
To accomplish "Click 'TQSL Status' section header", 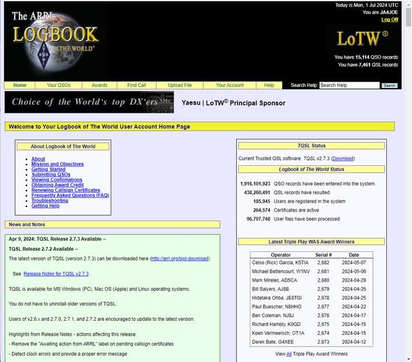I will (312, 146).
